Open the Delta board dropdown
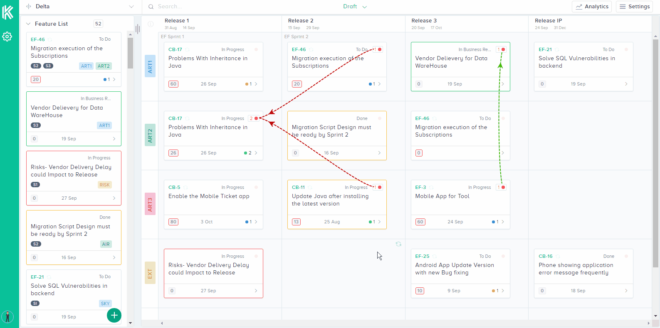The height and width of the screenshot is (328, 660). pos(131,7)
